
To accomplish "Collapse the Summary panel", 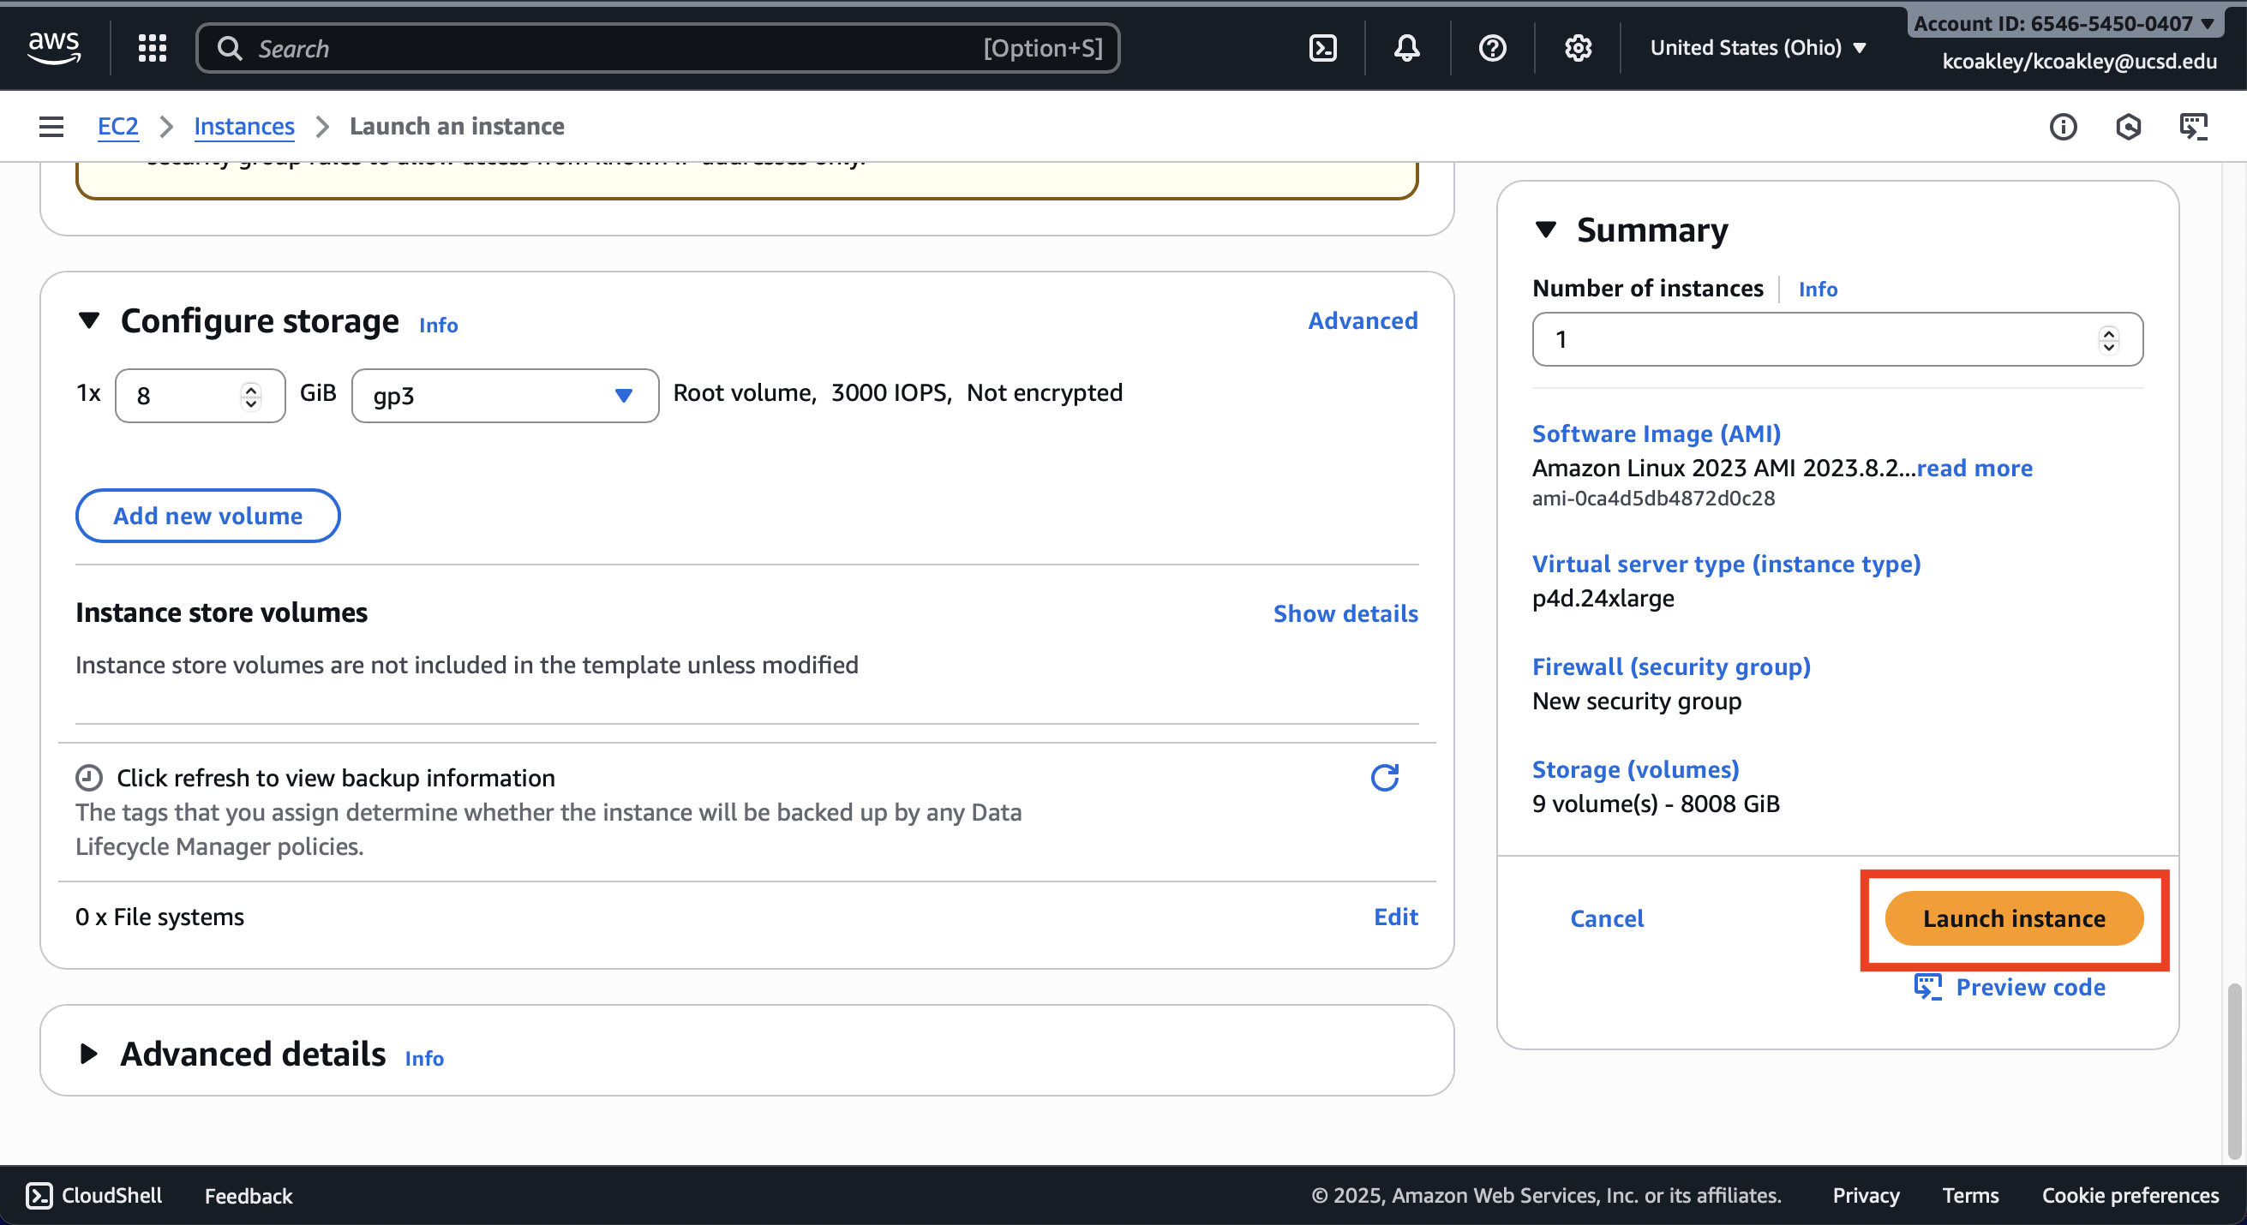I will click(1546, 230).
